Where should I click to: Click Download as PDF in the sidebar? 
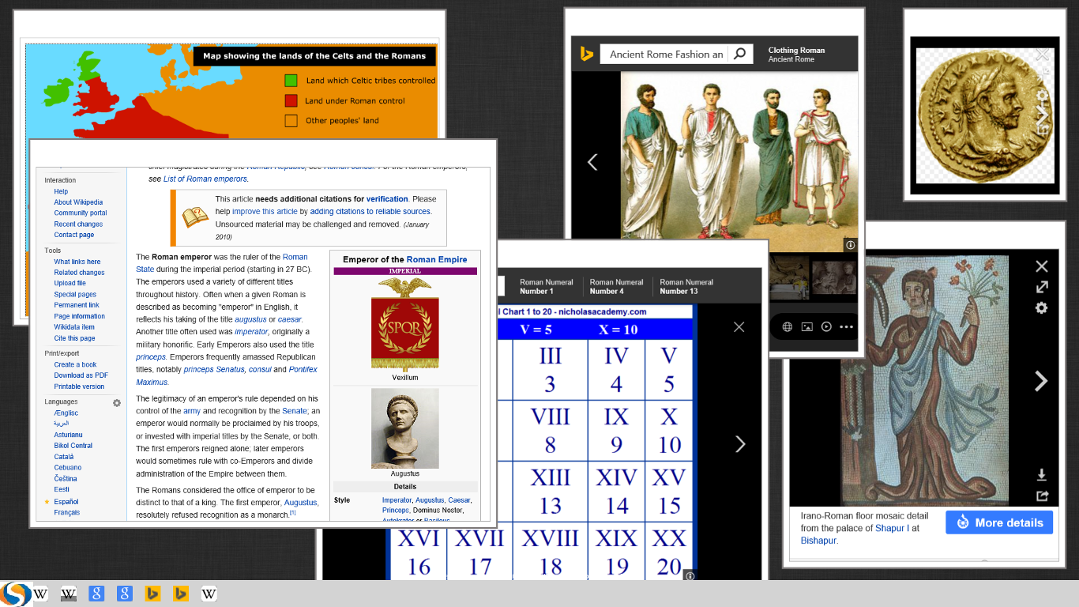81,375
